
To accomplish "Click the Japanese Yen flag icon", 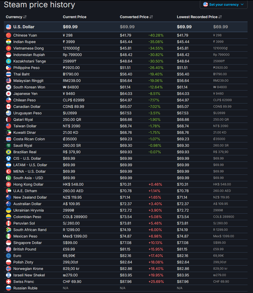I will [9, 94].
